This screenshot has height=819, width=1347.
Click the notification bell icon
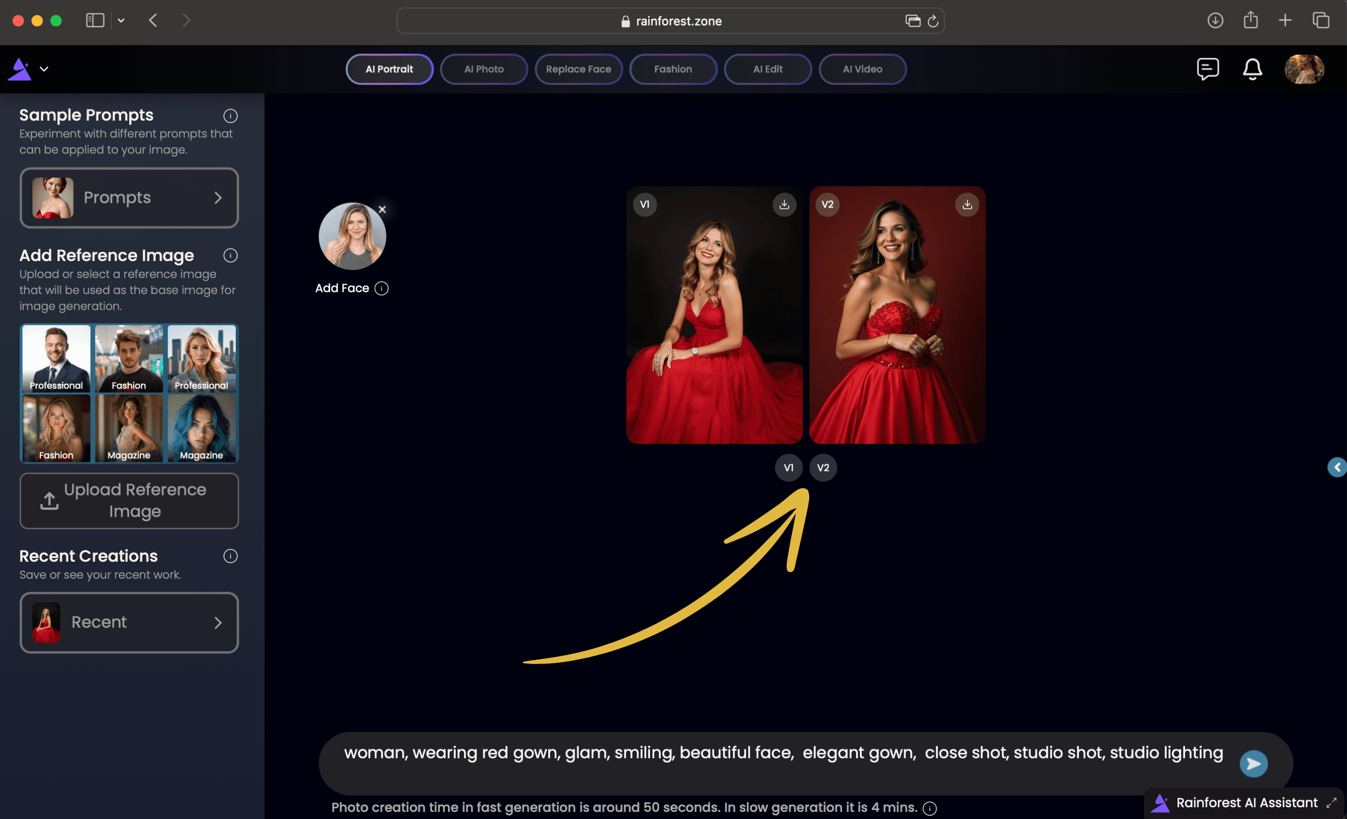coord(1251,70)
